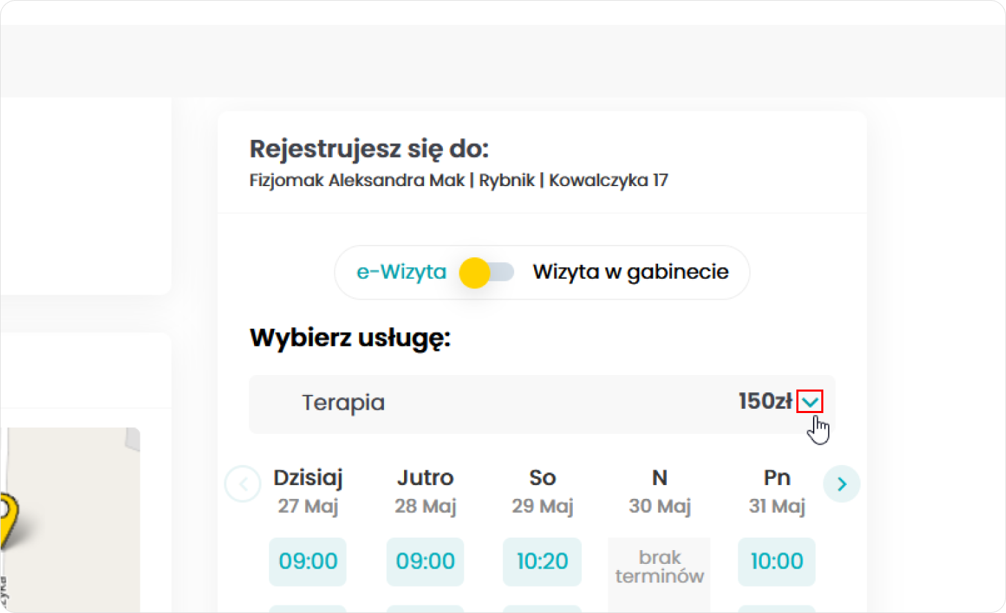Open the Terapia service selector row
Viewport: 1006px width, 613px height.
coord(542,404)
